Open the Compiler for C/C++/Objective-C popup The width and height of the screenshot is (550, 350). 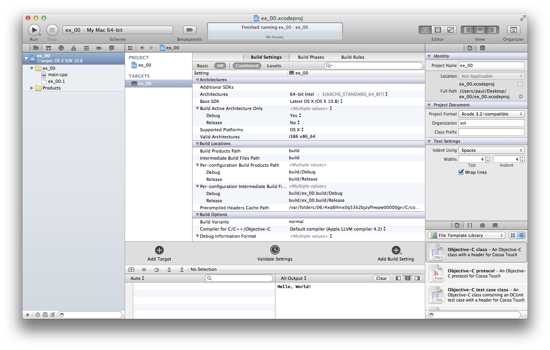(x=338, y=229)
